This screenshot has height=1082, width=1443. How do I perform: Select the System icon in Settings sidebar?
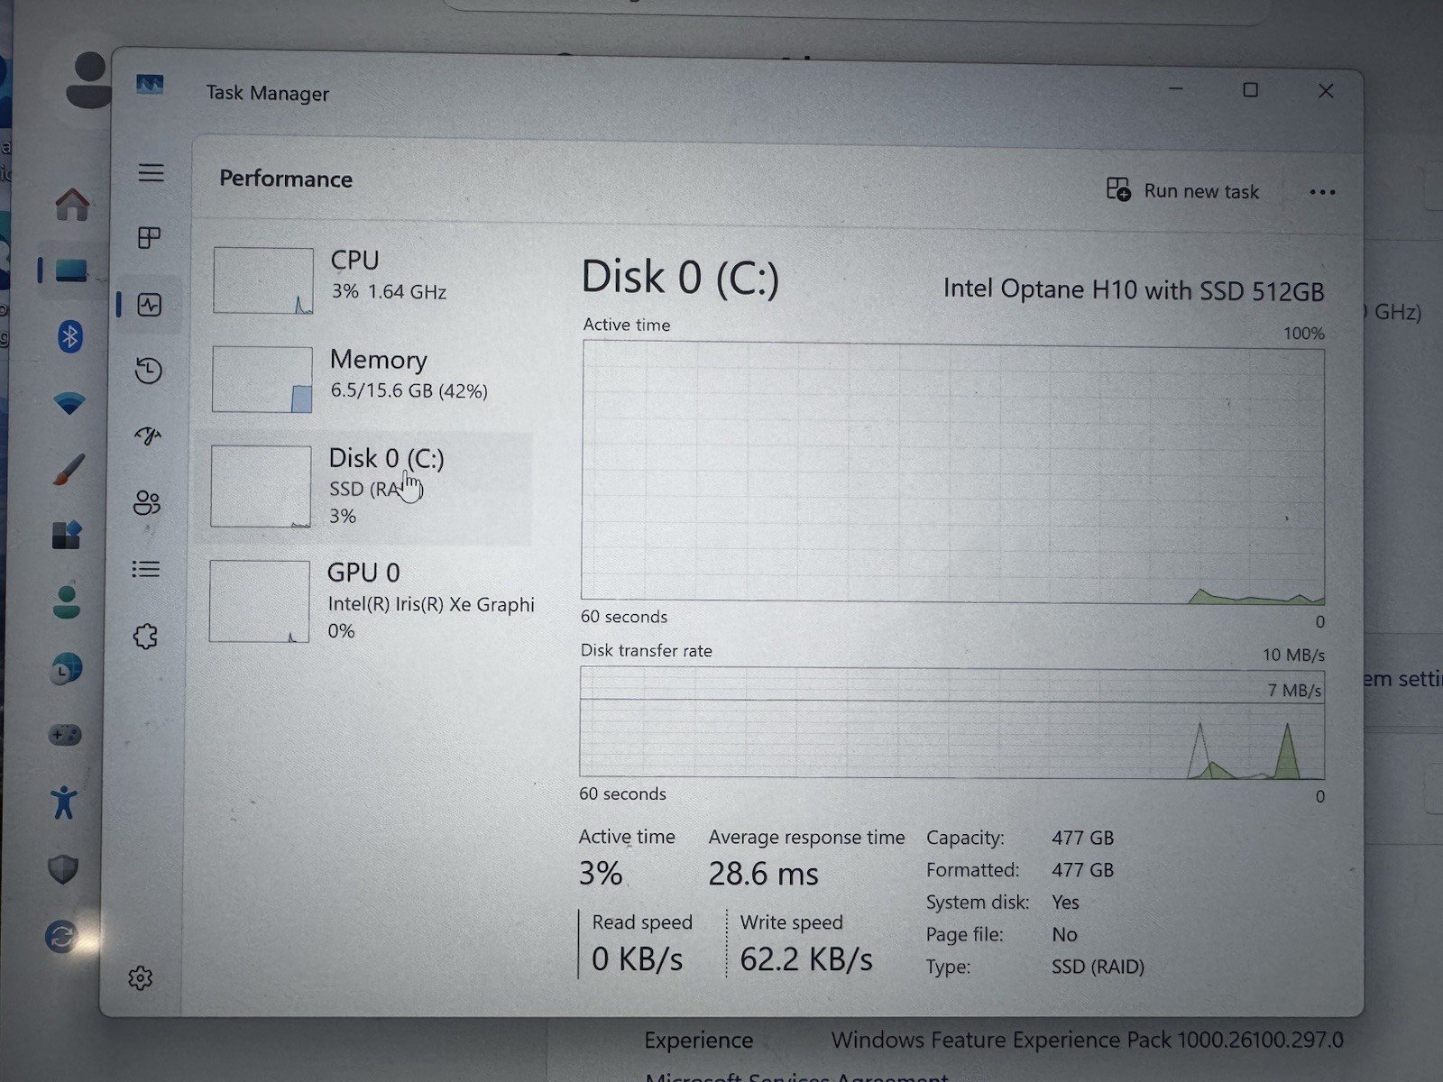[71, 270]
